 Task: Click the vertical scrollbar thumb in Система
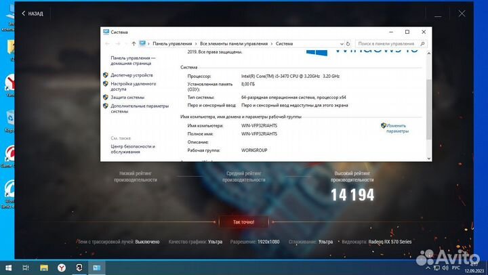click(x=428, y=109)
